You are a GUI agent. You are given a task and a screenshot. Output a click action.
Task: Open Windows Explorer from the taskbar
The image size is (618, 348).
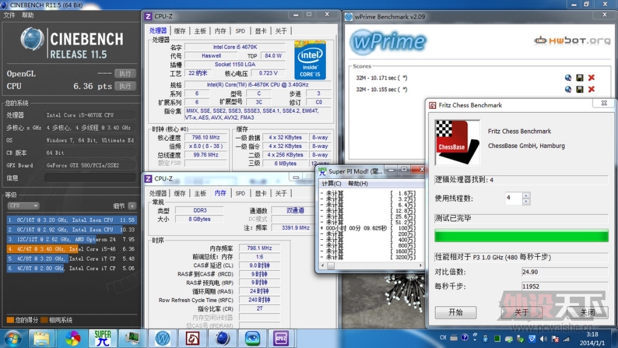(x=42, y=338)
